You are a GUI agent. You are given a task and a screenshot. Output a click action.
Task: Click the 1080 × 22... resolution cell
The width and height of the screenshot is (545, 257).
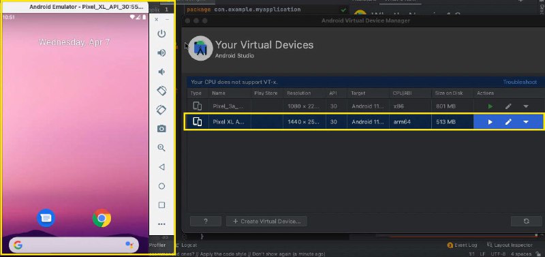(304, 106)
